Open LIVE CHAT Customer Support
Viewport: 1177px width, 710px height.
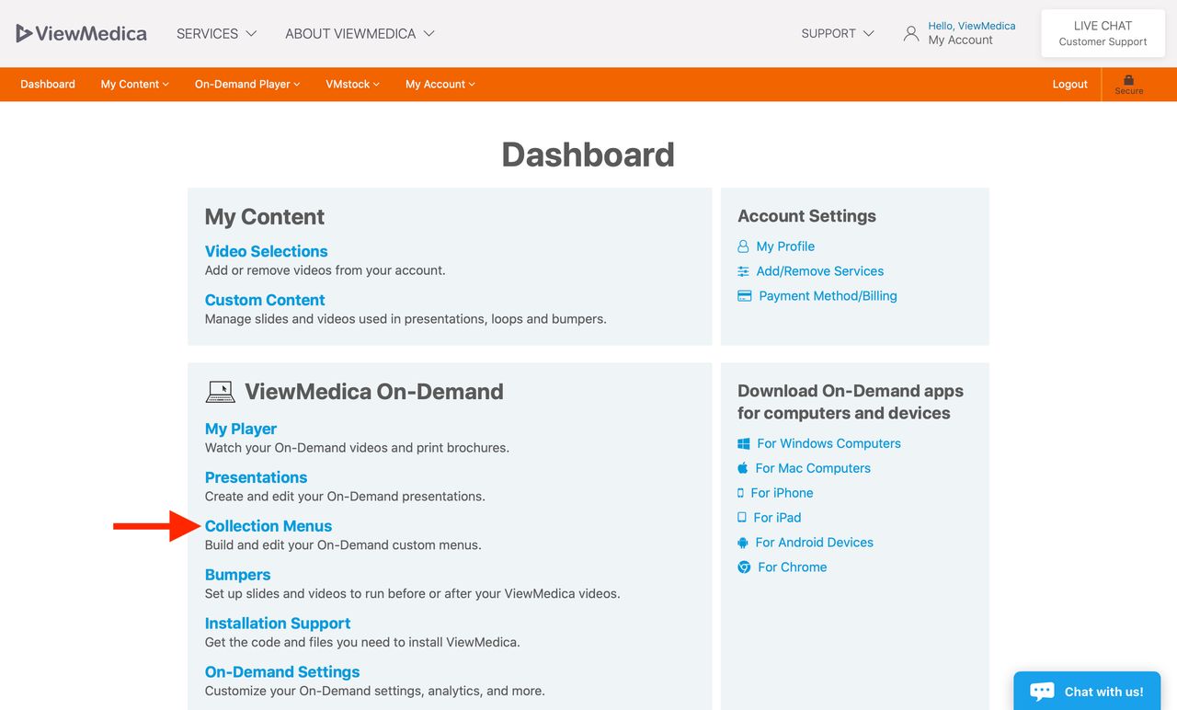pos(1103,34)
